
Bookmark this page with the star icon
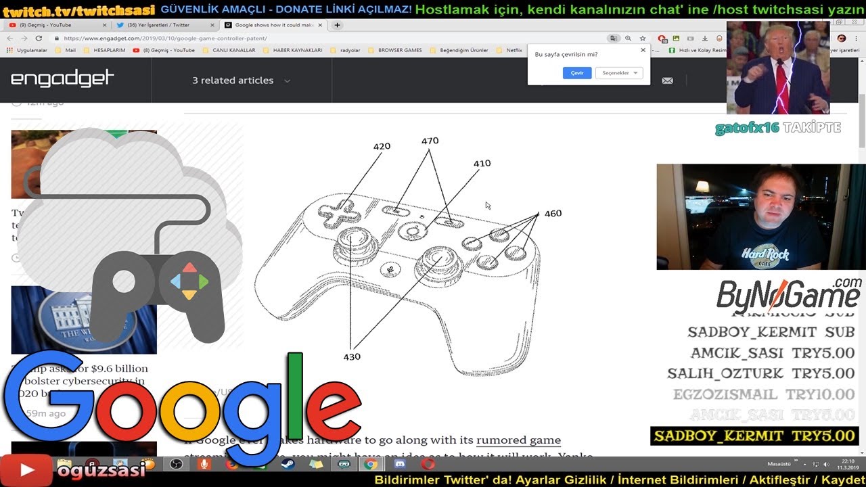pos(643,39)
